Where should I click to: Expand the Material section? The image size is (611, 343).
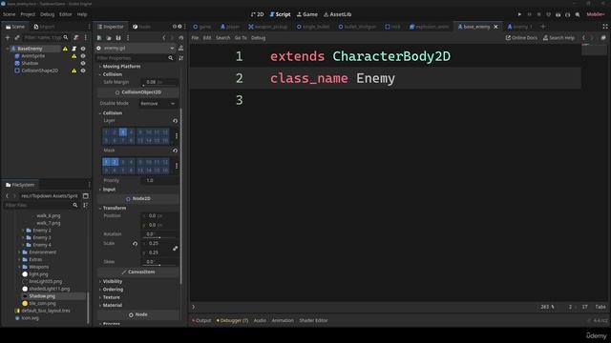pos(112,305)
